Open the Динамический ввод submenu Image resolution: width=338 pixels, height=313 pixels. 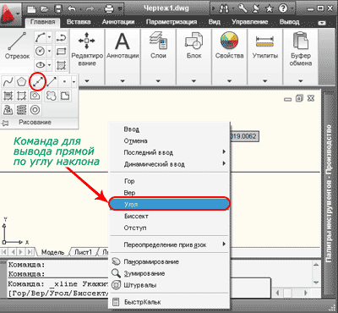[x=170, y=164]
